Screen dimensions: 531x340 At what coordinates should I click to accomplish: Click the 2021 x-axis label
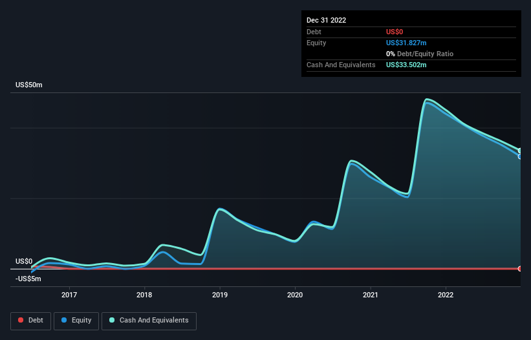371,295
